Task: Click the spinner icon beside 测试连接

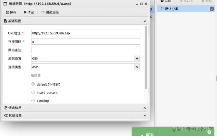Action: [x=43, y=12]
